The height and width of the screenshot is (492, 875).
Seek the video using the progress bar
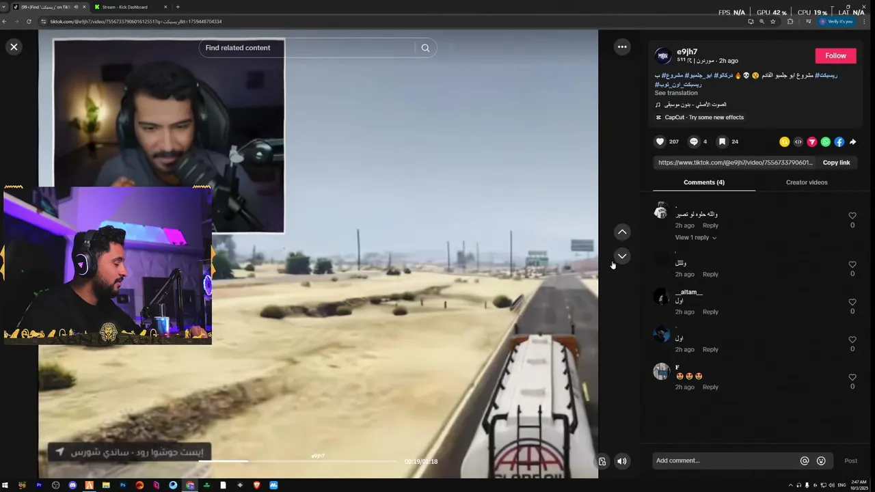tap(297, 461)
